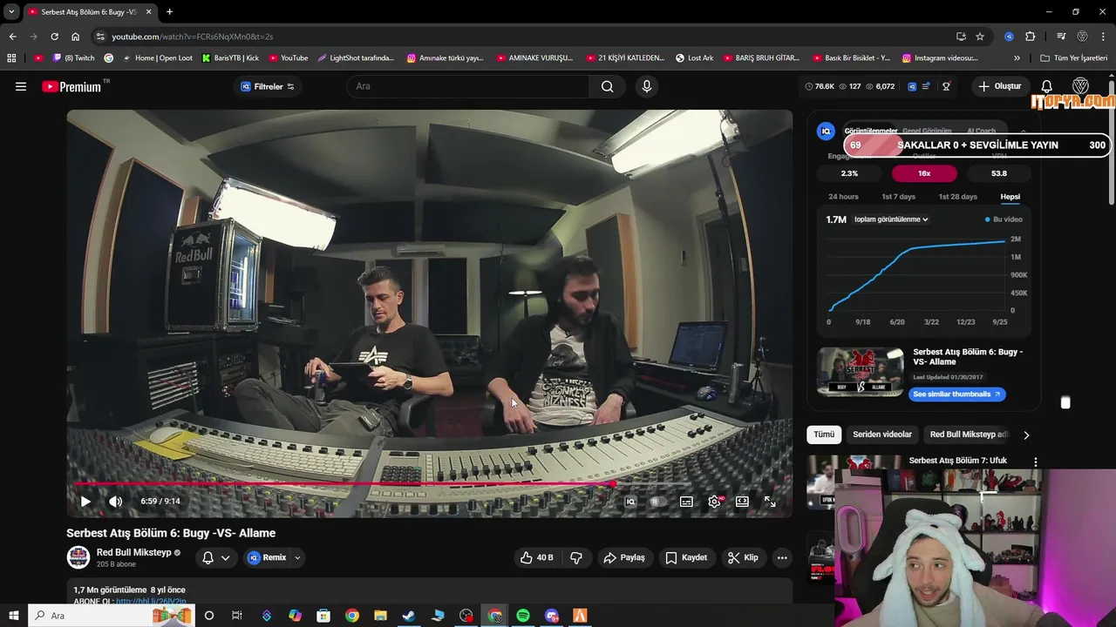Open the YouTube guide hamburger menu
1116x627 pixels.
tap(21, 86)
